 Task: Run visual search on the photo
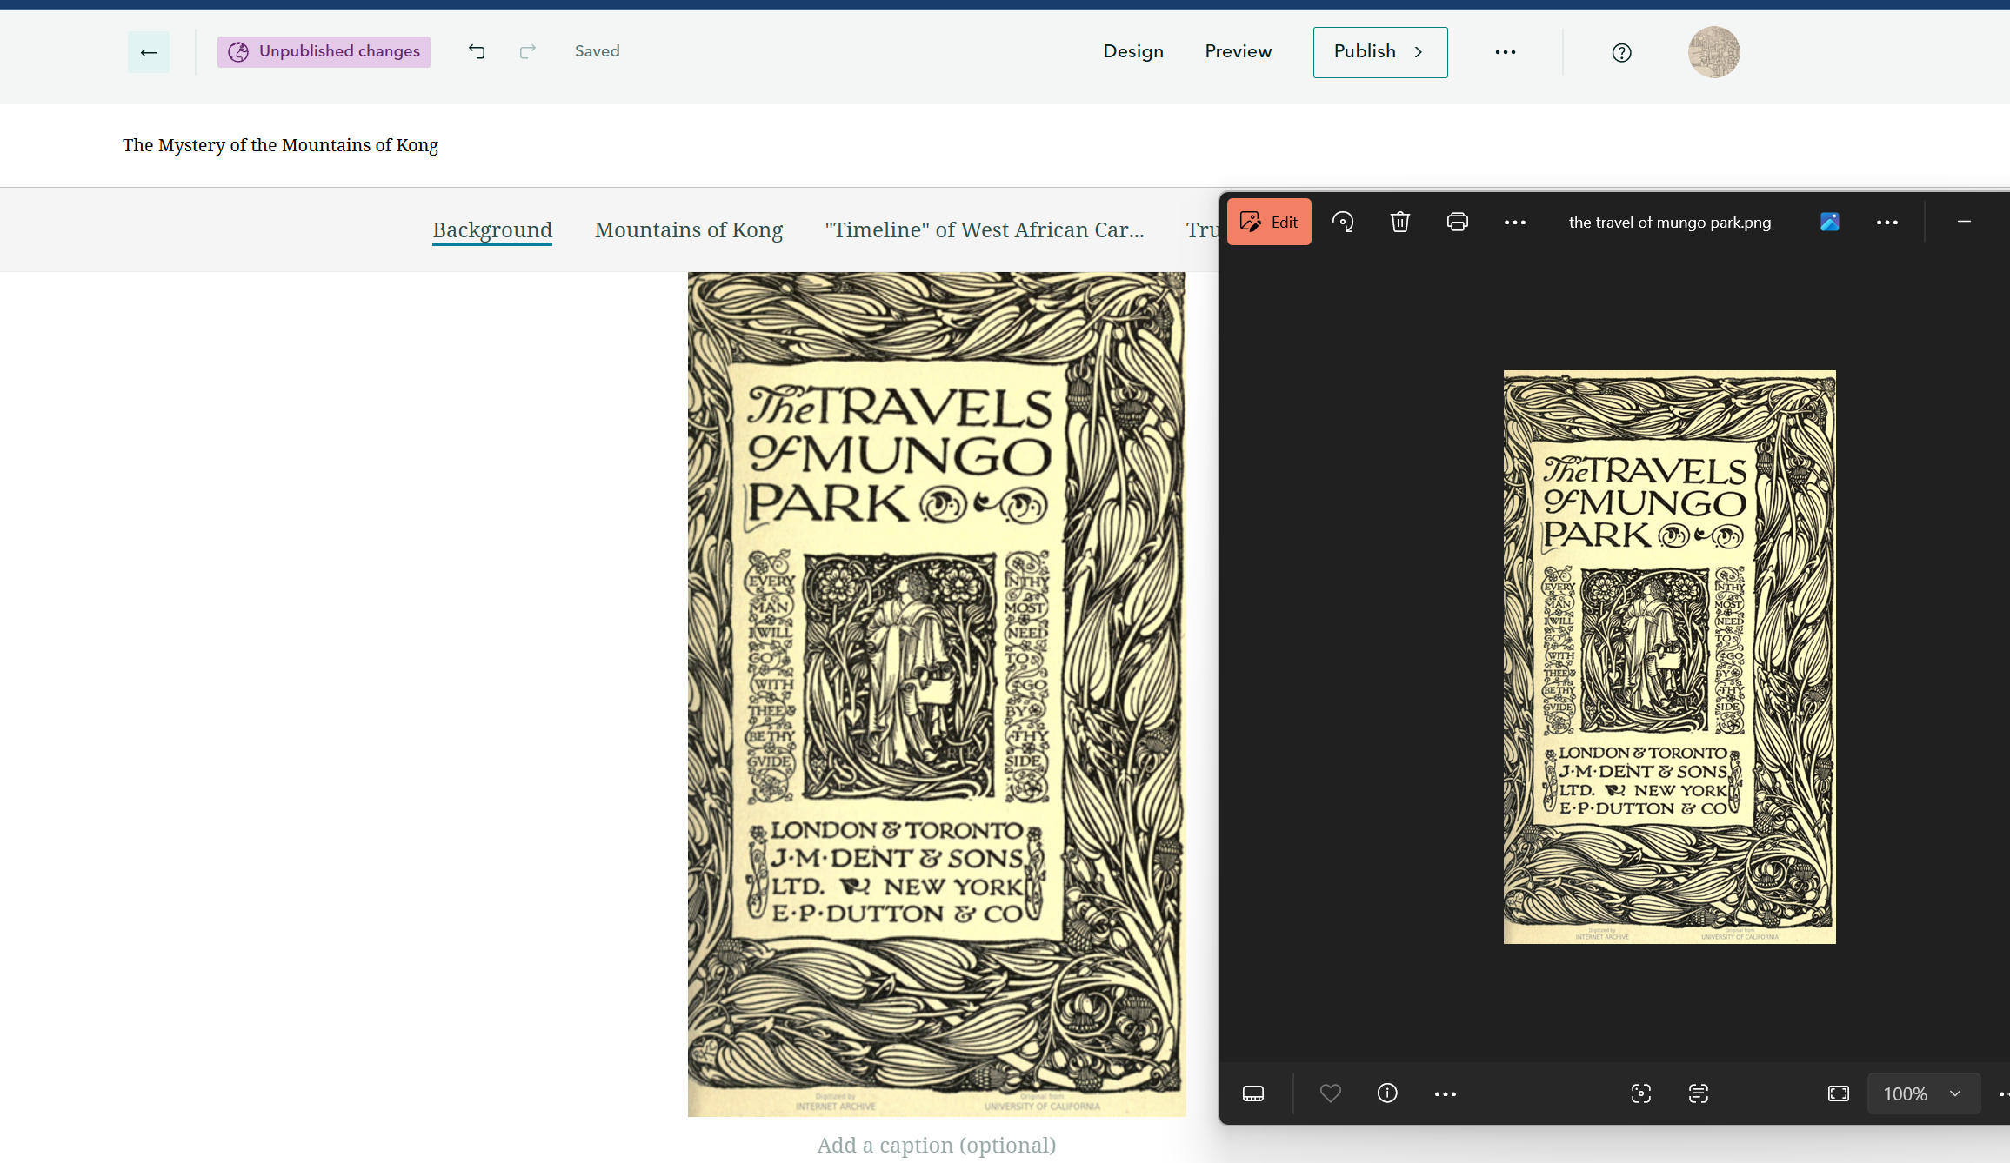point(1641,1093)
